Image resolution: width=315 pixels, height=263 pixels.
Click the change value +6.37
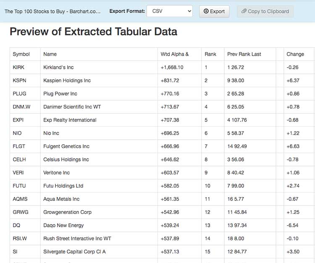(x=293, y=81)
